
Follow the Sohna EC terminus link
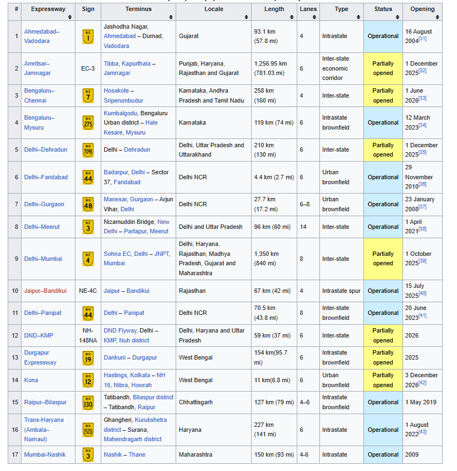117,254
